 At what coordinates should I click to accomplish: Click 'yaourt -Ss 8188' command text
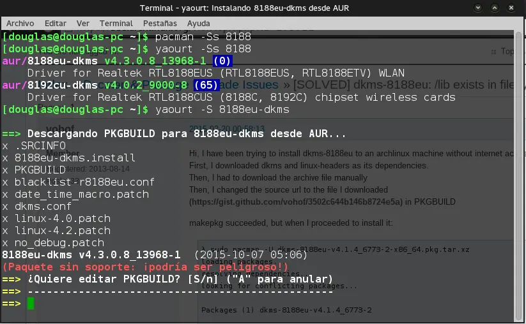(x=203, y=49)
